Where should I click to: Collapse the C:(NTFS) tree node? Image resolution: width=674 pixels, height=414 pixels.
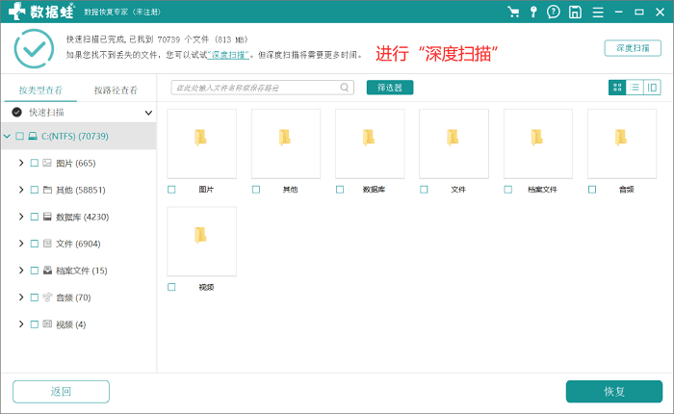pos(7,137)
